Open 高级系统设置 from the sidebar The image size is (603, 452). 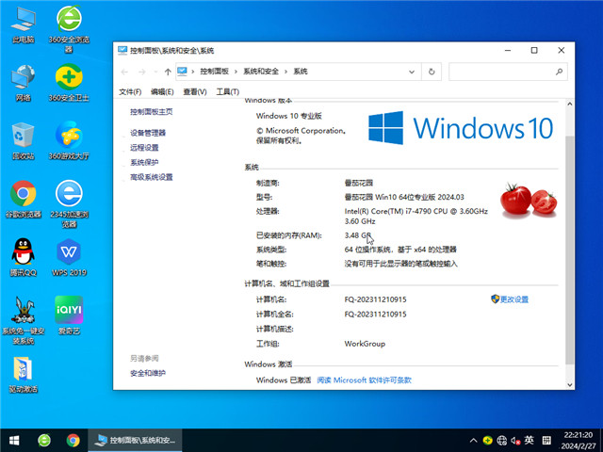pos(151,177)
